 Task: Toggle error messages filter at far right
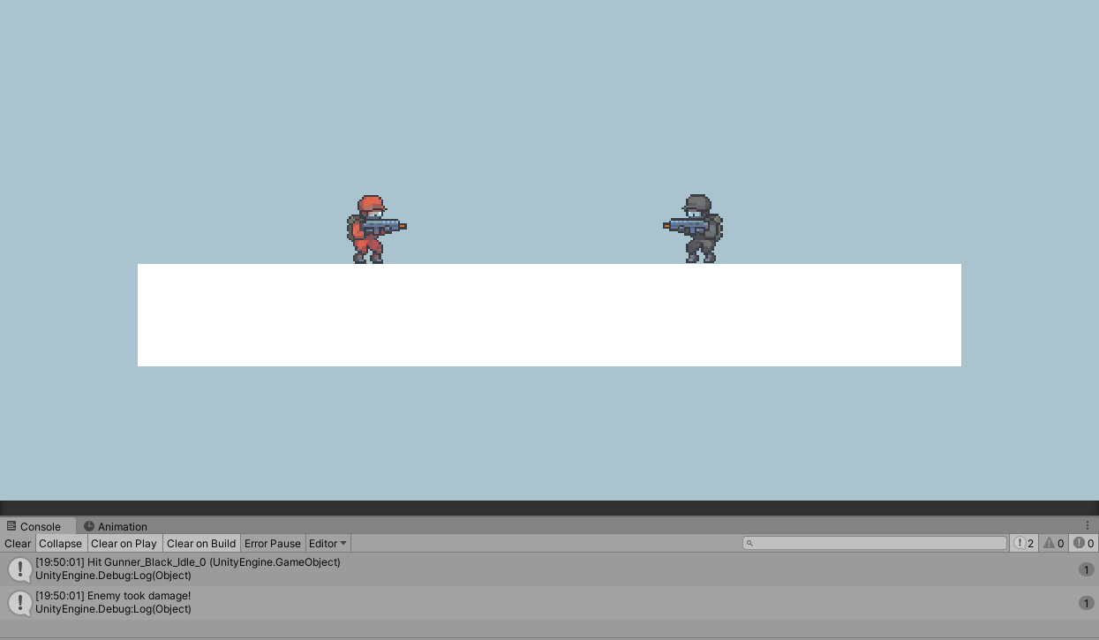pyautogui.click(x=1083, y=543)
